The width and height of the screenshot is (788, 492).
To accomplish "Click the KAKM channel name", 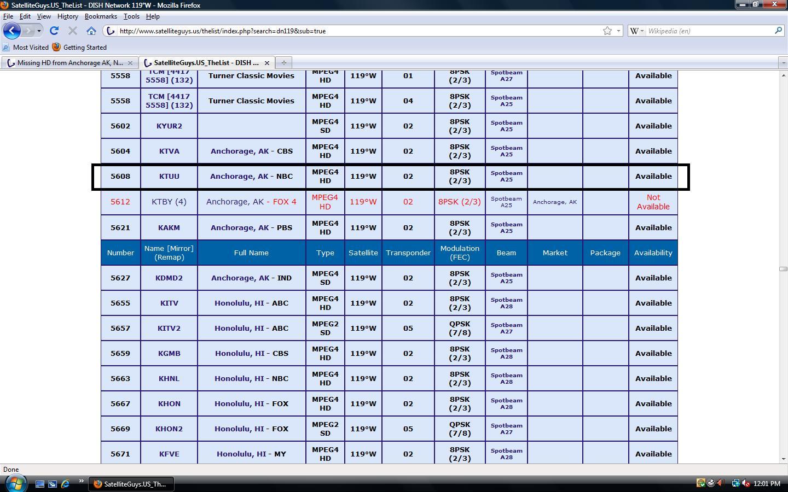I will pyautogui.click(x=169, y=228).
